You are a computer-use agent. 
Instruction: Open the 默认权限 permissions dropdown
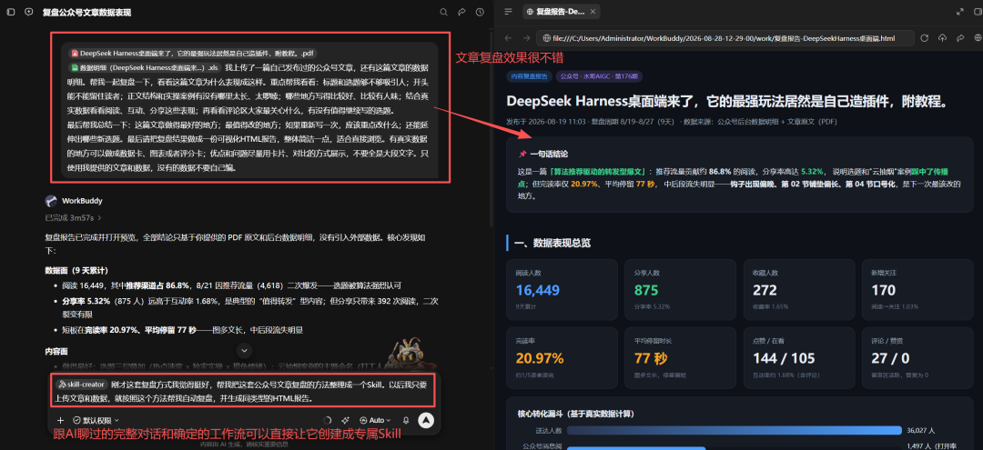tap(96, 421)
